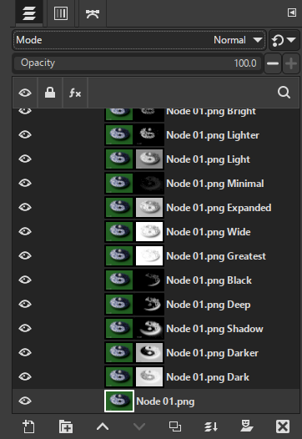Hide the Node 01.png Light layer

pos(25,159)
